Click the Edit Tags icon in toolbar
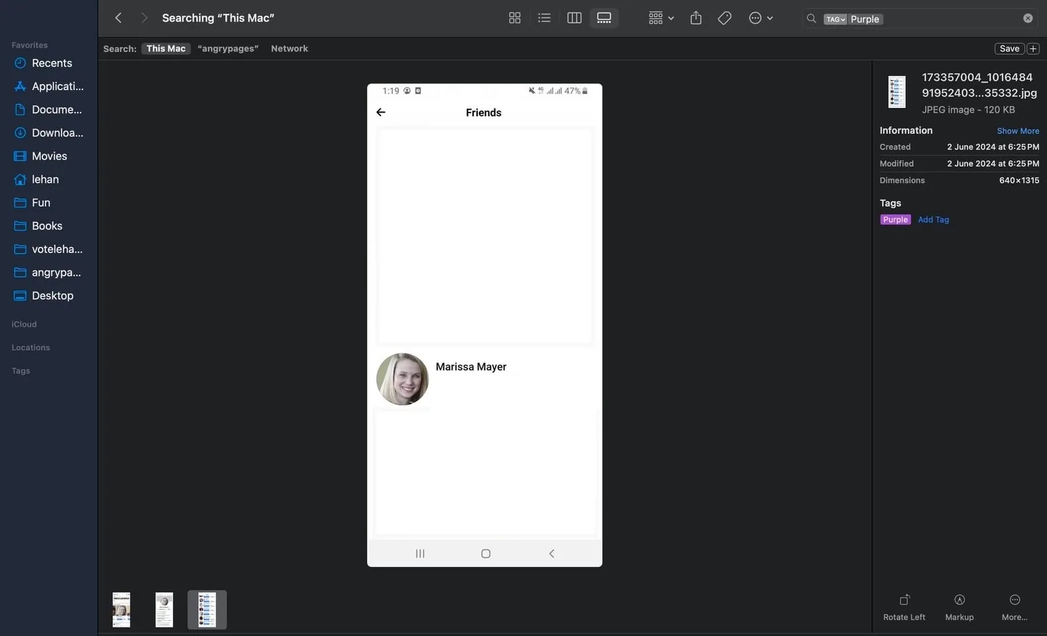The width and height of the screenshot is (1047, 636). [x=725, y=18]
